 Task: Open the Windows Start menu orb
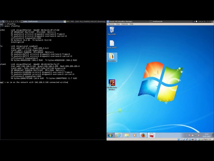click(110, 135)
